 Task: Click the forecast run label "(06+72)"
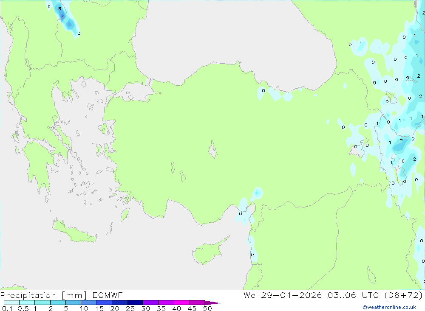pos(403,295)
